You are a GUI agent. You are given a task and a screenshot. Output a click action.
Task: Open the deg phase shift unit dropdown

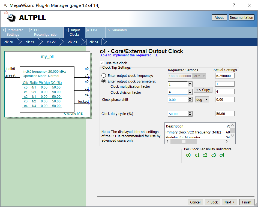(202, 100)
